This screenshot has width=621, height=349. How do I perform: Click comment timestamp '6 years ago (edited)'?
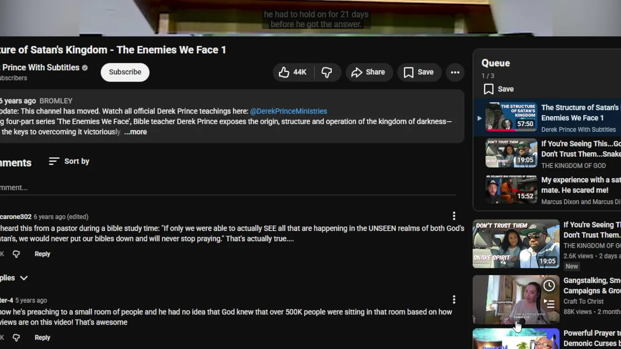tap(61, 217)
